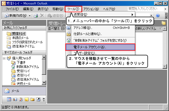
Task: Click the blue help question mark icon
Action: click(x=158, y=16)
